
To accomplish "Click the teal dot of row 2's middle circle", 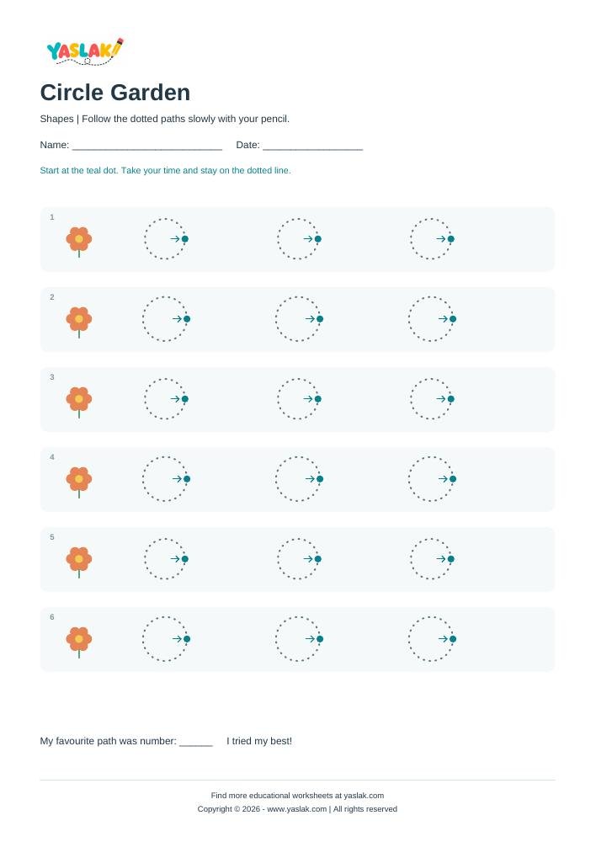I will pyautogui.click(x=320, y=319).
